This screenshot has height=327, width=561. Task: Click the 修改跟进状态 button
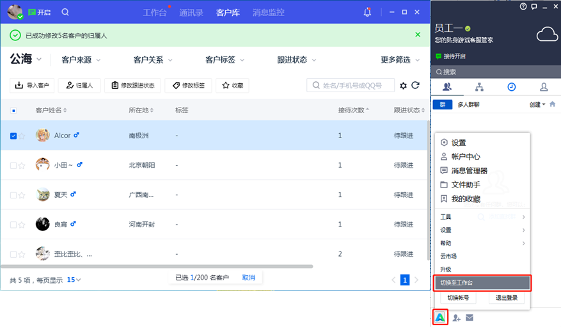(133, 86)
